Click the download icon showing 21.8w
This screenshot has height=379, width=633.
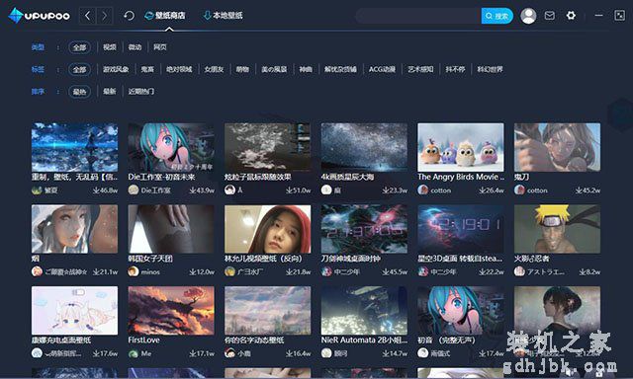coord(289,271)
